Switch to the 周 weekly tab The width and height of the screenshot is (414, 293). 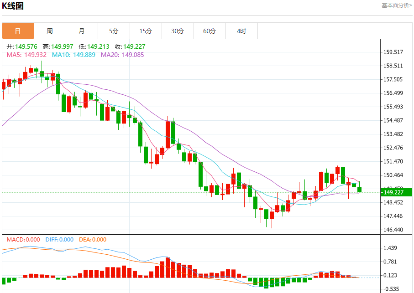[50, 31]
